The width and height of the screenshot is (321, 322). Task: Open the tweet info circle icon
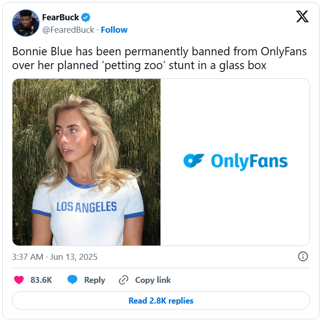[303, 257]
